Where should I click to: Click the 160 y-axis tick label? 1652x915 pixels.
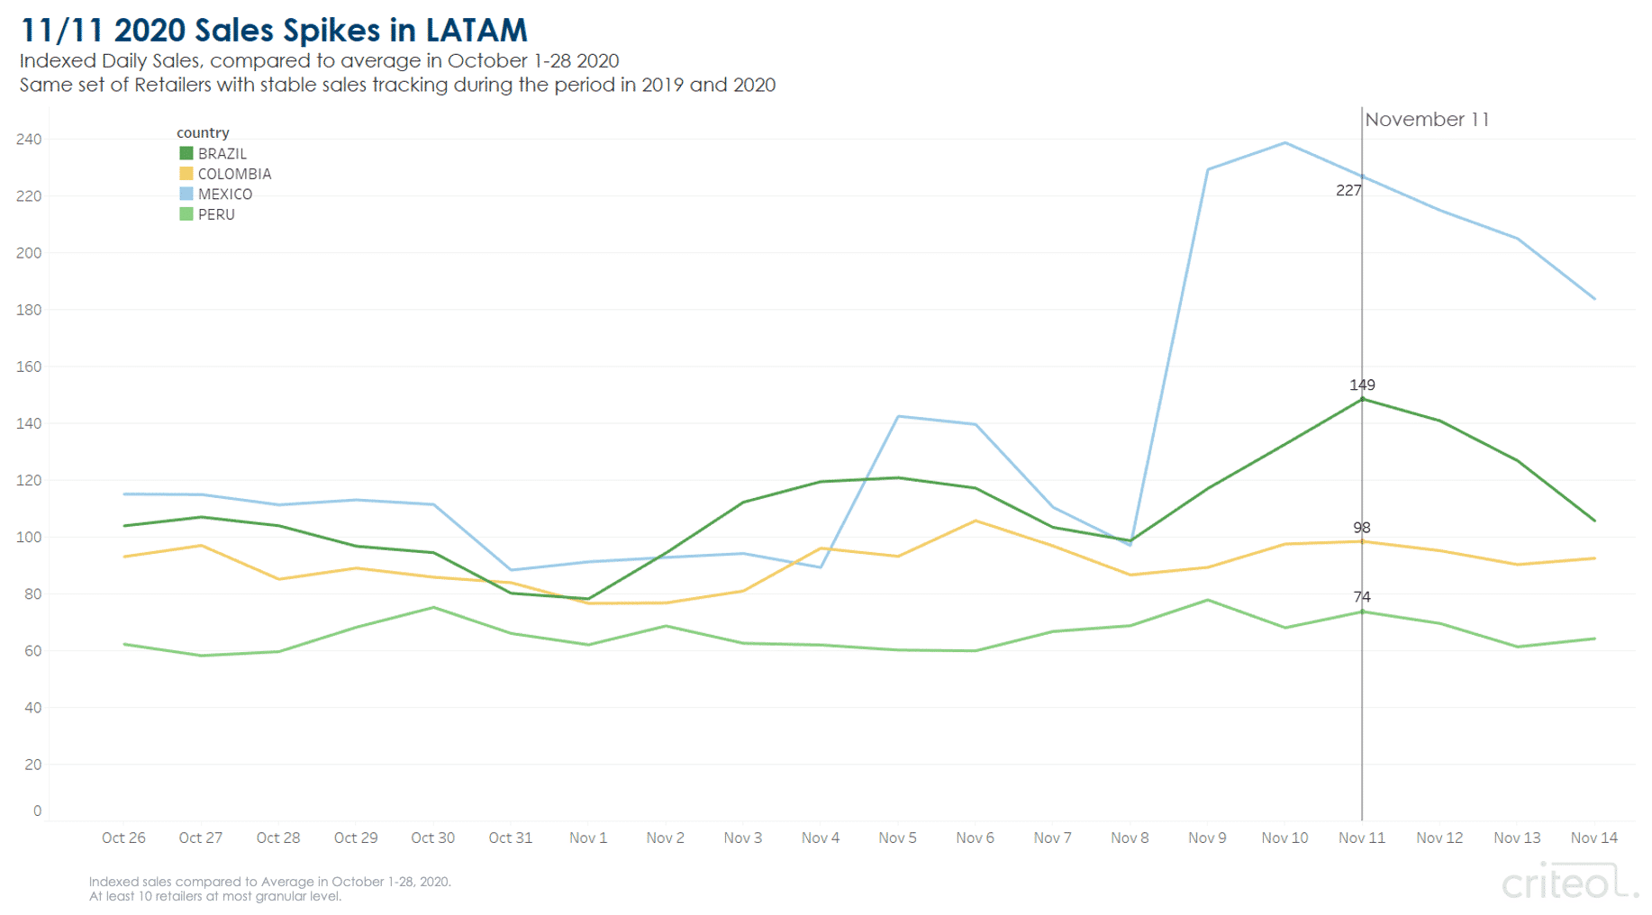(x=29, y=367)
